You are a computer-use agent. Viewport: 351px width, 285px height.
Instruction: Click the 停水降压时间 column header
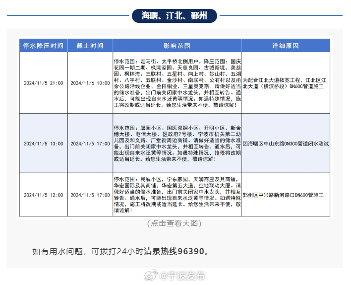44,46
